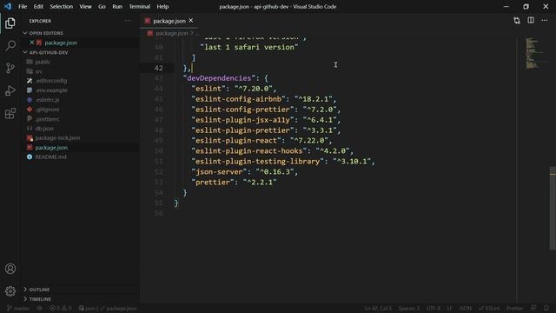The width and height of the screenshot is (556, 313).
Task: Expand the Outline section
Action: coord(39,290)
